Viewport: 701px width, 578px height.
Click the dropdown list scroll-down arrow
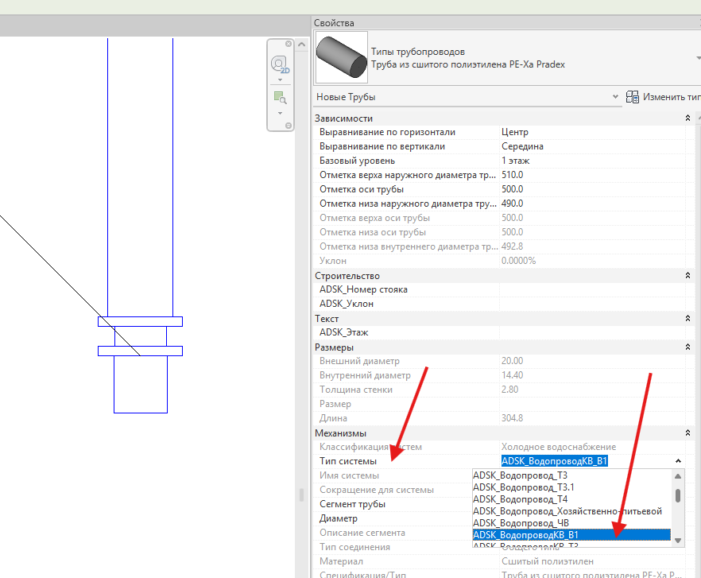(678, 541)
